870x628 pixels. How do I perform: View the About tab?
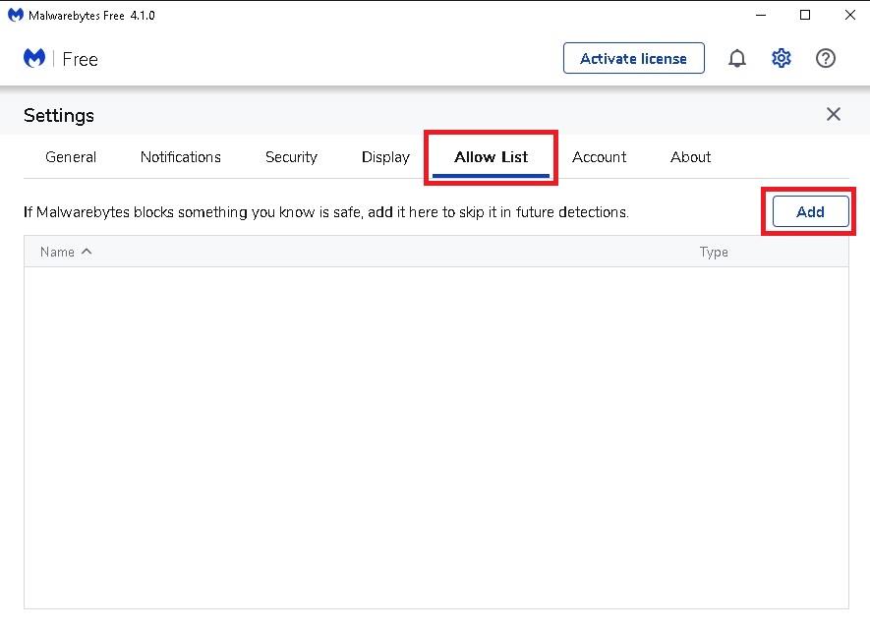click(x=690, y=157)
